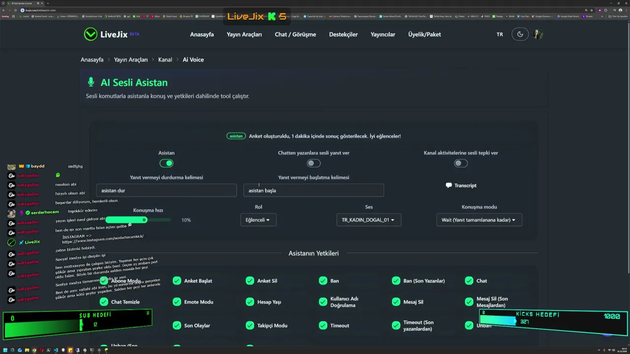Uncheck the Chat Temizle permission
This screenshot has width=630, height=354.
(104, 302)
